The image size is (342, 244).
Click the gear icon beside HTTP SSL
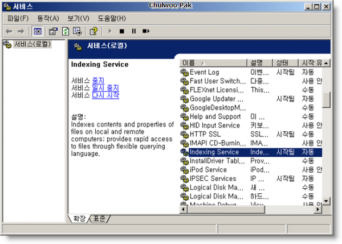(184, 135)
